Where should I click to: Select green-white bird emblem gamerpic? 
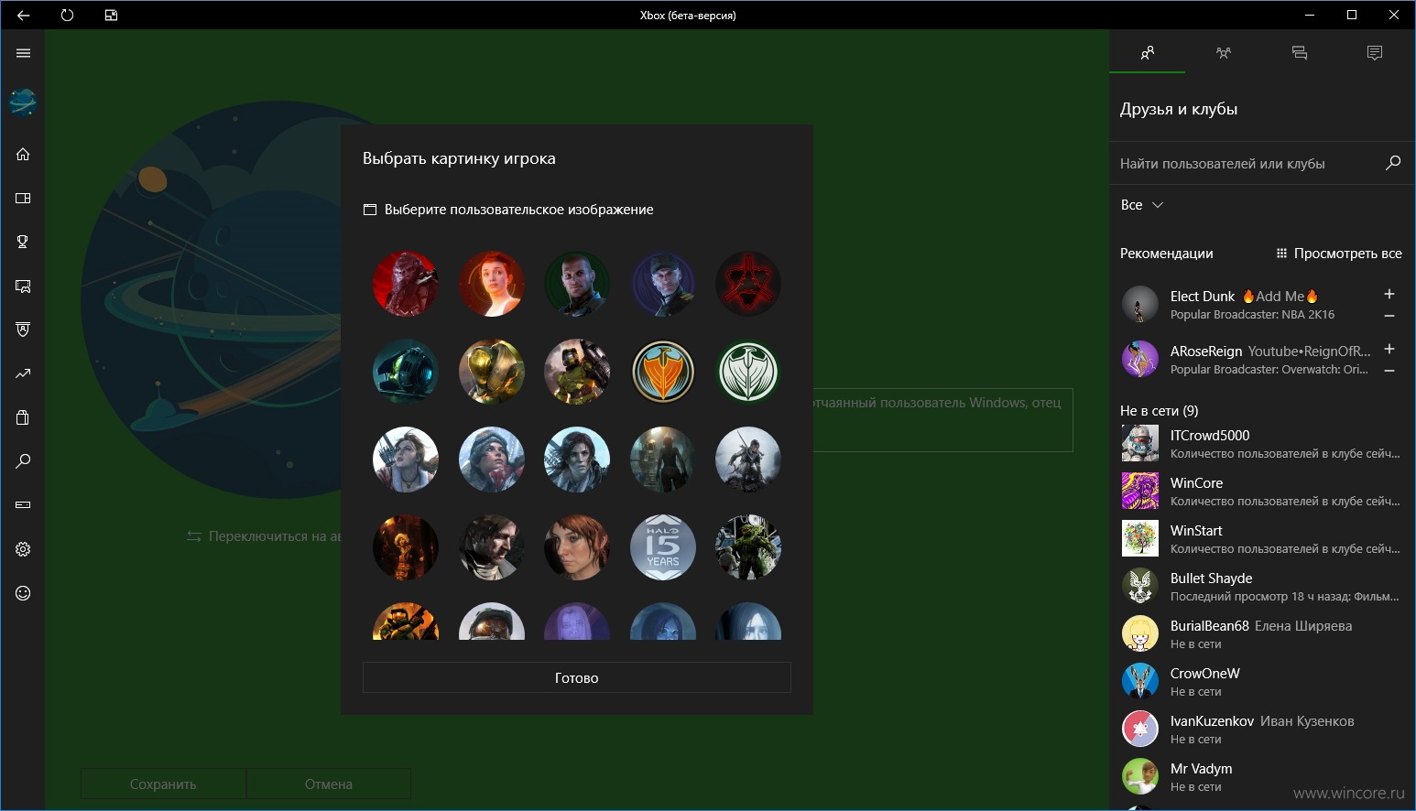748,372
